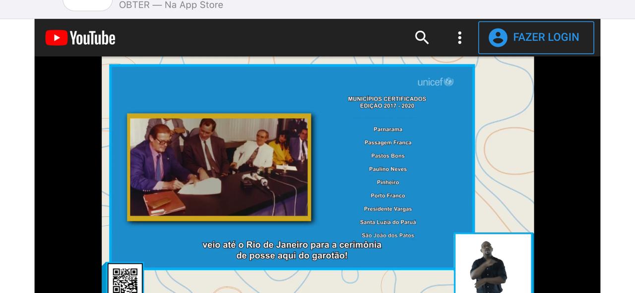This screenshot has height=293, width=635.
Task: Open the three-dot more options menu
Action: pyautogui.click(x=460, y=37)
